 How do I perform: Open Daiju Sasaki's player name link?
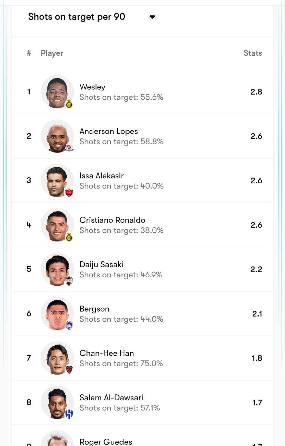(101, 264)
